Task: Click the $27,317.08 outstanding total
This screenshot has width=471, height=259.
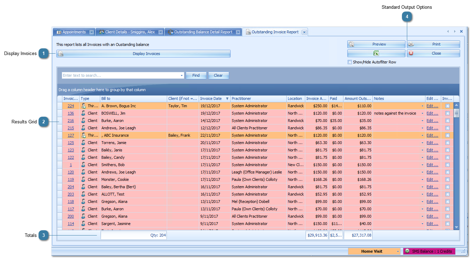Action: 358,235
